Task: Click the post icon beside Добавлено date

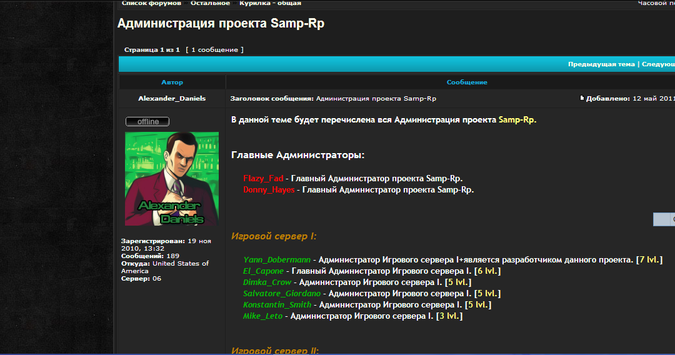Action: coord(582,98)
